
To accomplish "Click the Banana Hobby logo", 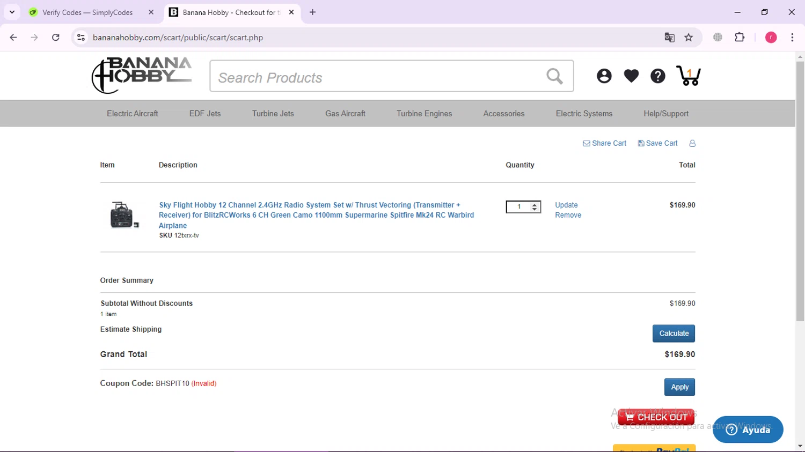I will [142, 75].
